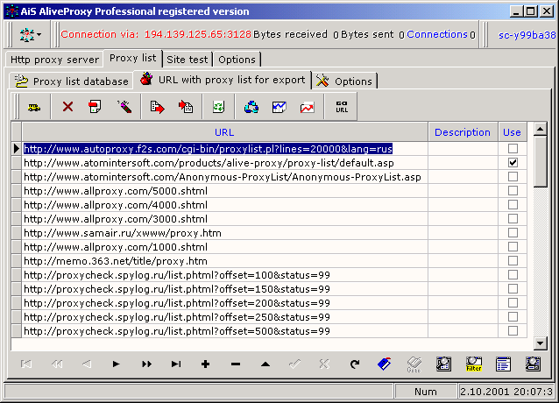Click the document with red mark icon

point(95,107)
